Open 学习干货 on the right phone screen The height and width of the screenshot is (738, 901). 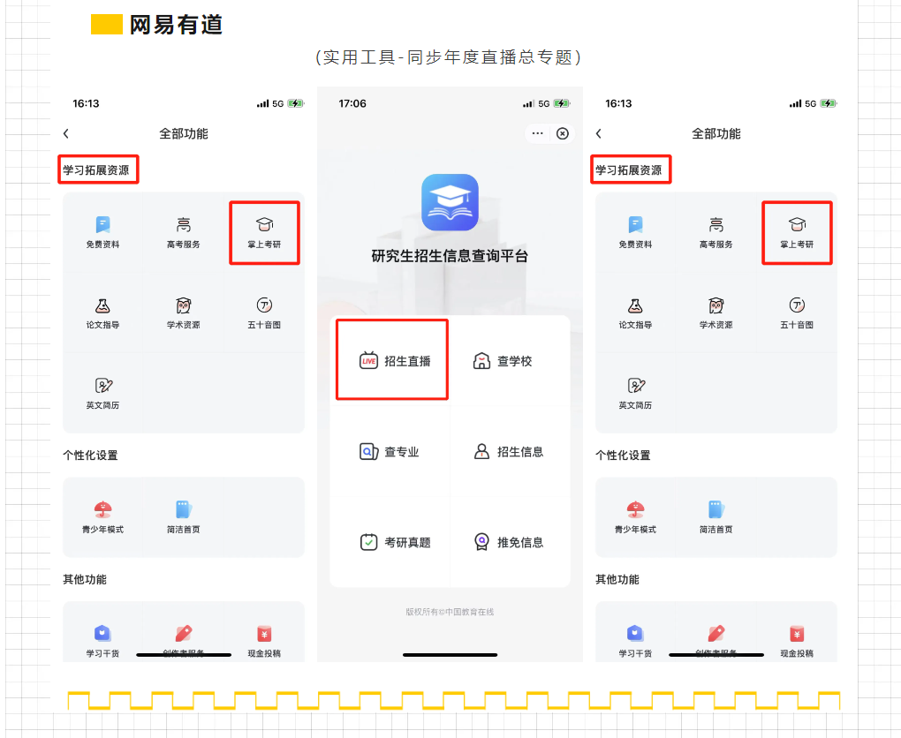pyautogui.click(x=635, y=641)
